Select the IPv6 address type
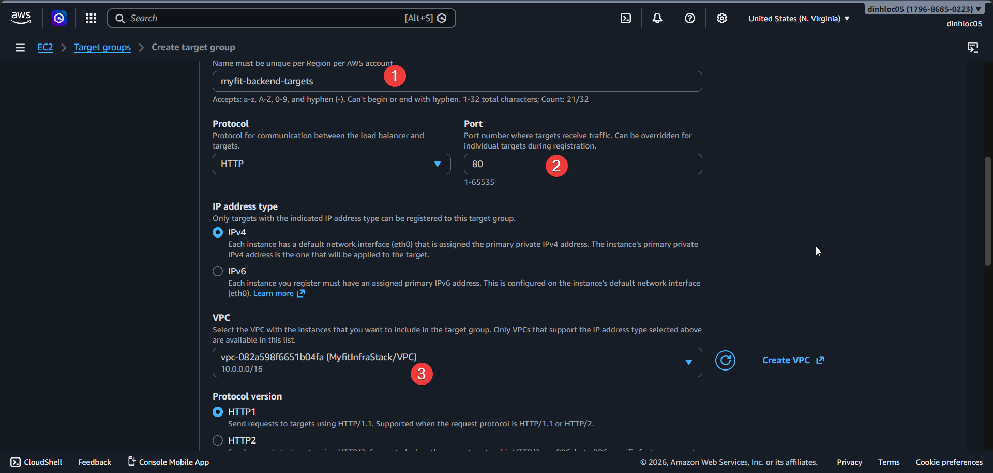This screenshot has height=473, width=993. pyautogui.click(x=217, y=271)
